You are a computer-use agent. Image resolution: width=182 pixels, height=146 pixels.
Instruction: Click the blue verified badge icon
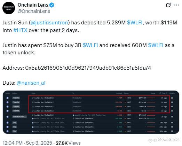(x=52, y=5)
